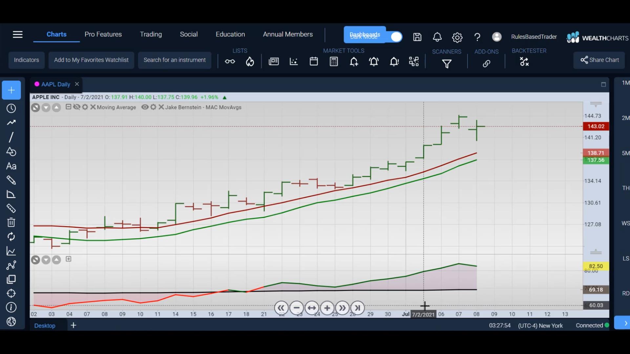
Task: Toggle Moving Average visibility crossed-eye icon
Action: [77, 107]
